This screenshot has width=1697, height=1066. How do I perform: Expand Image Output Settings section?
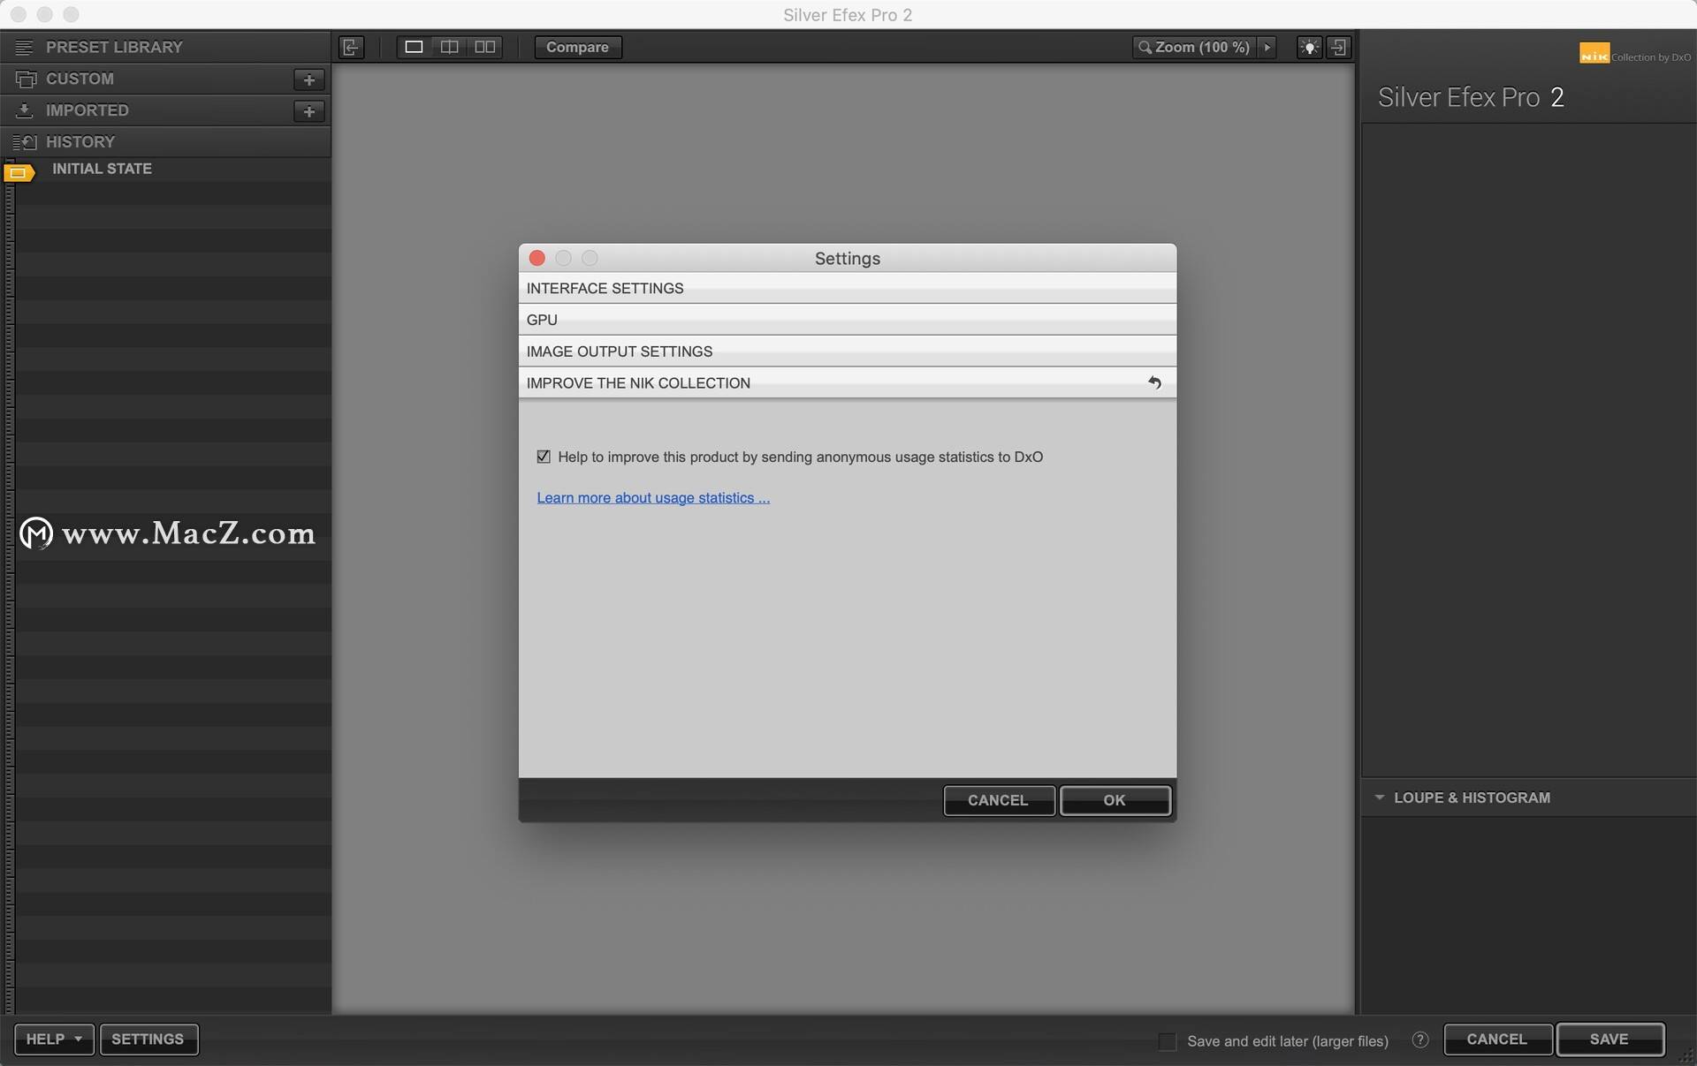tap(847, 352)
